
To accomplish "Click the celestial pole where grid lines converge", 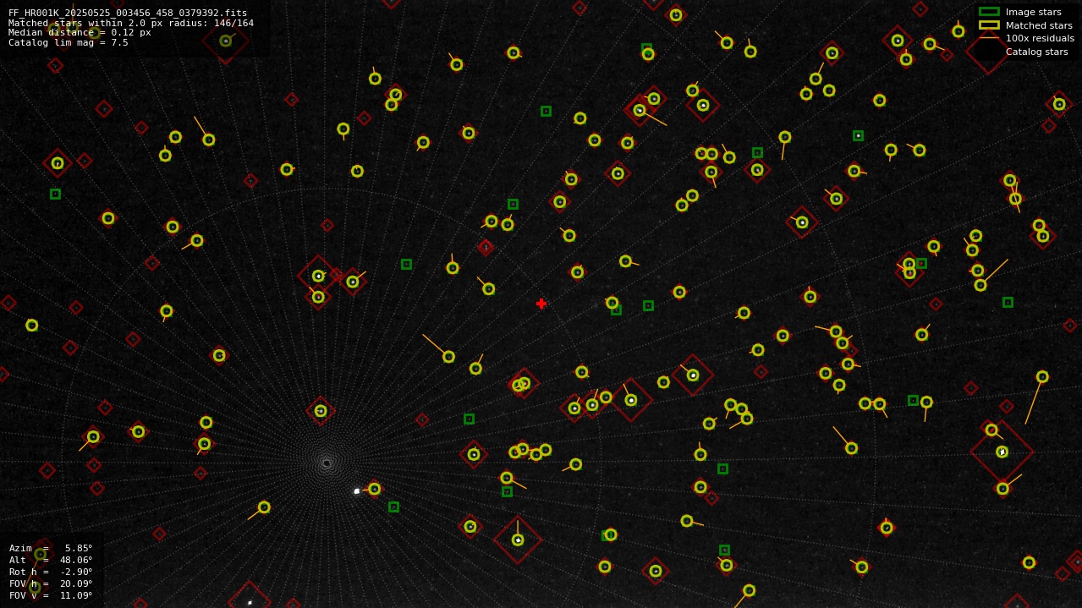I will pos(327,463).
